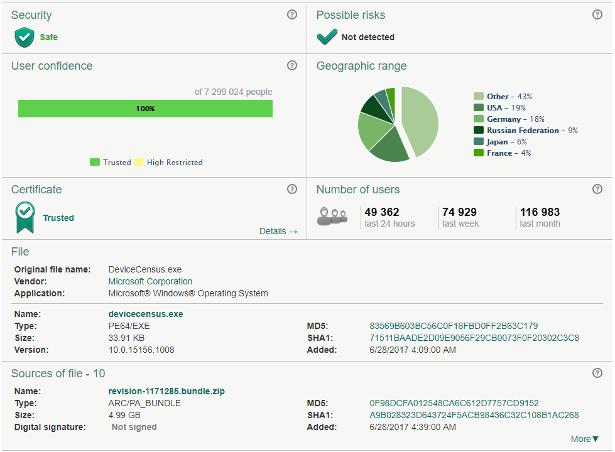Open certificate Details link
The image size is (615, 452).
point(278,231)
